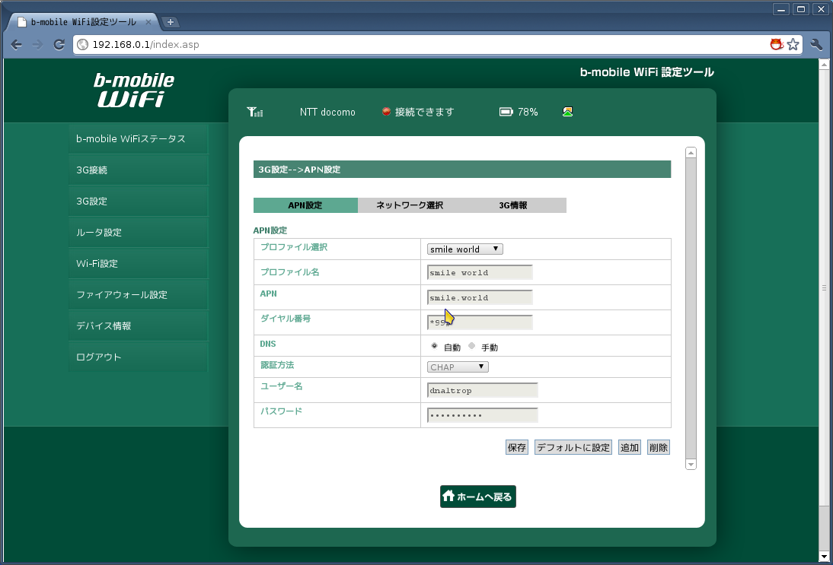
Task: Click the page scrollbar down arrow
Action: pos(824,557)
